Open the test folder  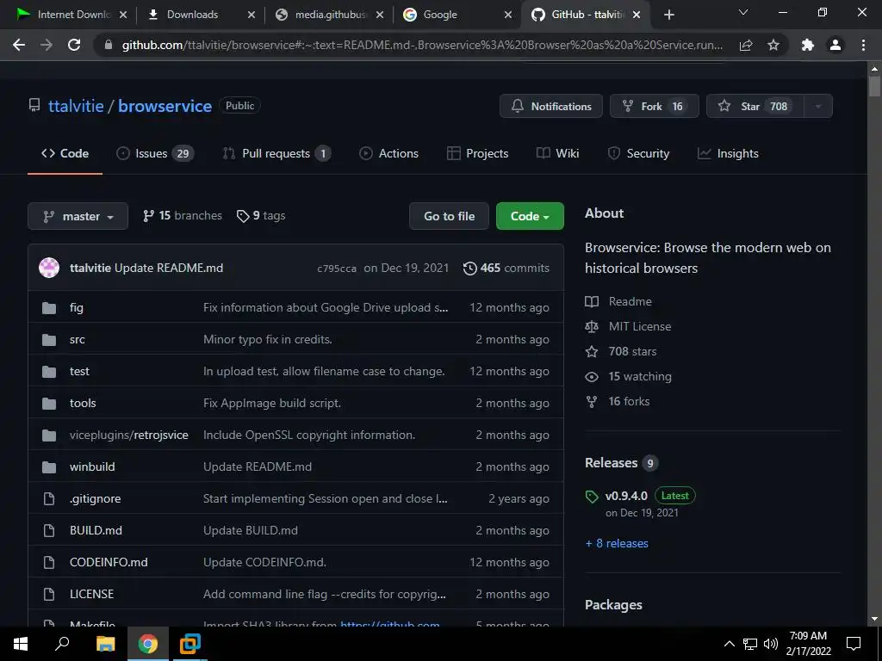click(79, 372)
